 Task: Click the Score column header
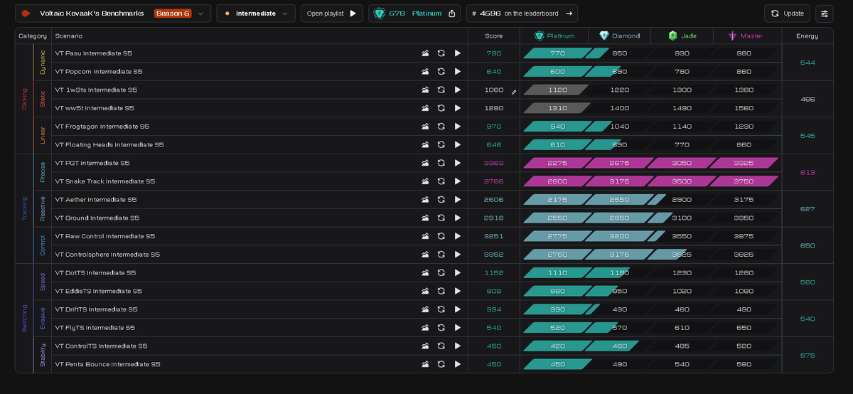[494, 36]
